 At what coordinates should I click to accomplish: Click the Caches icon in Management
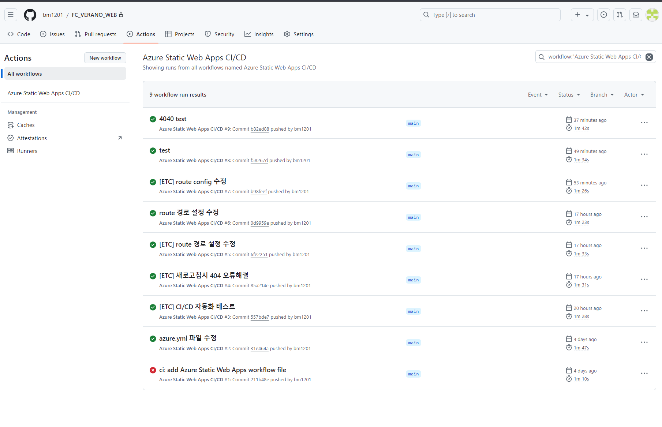click(11, 125)
